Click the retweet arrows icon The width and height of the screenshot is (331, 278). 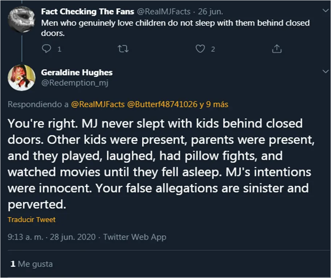[123, 49]
